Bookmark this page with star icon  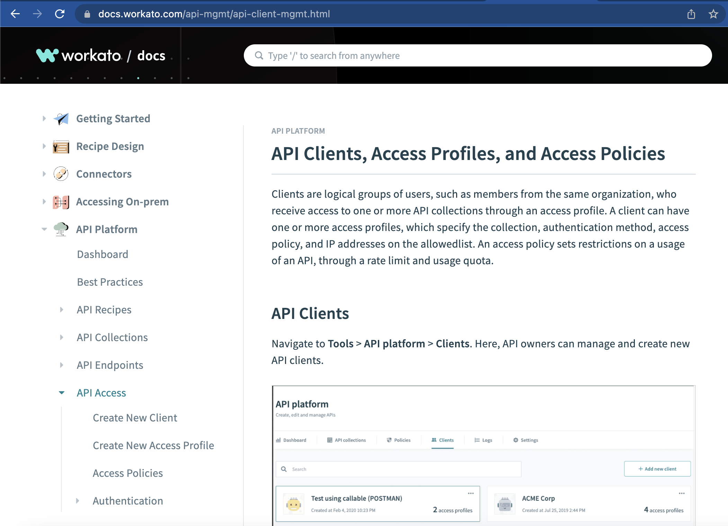coord(713,14)
